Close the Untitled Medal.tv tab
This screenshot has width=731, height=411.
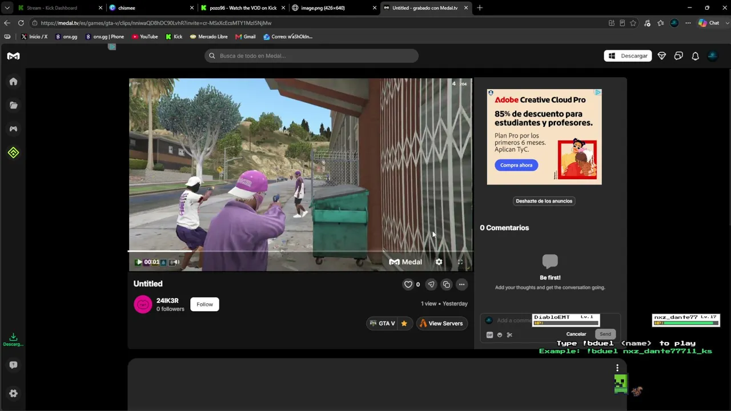[466, 8]
